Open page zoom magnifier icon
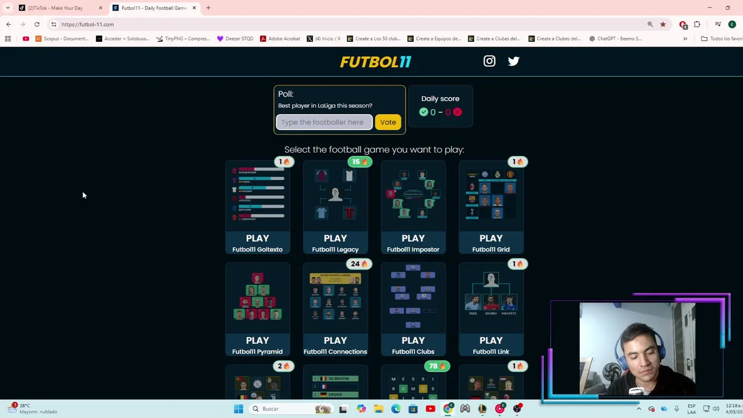The image size is (743, 418). point(650,24)
